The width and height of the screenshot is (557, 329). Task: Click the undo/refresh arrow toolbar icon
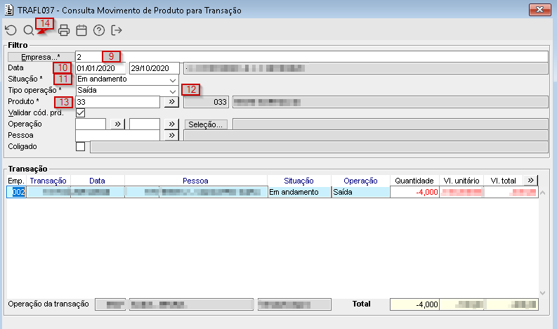click(11, 30)
